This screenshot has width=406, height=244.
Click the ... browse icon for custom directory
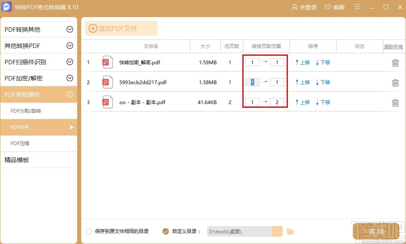pos(277,231)
